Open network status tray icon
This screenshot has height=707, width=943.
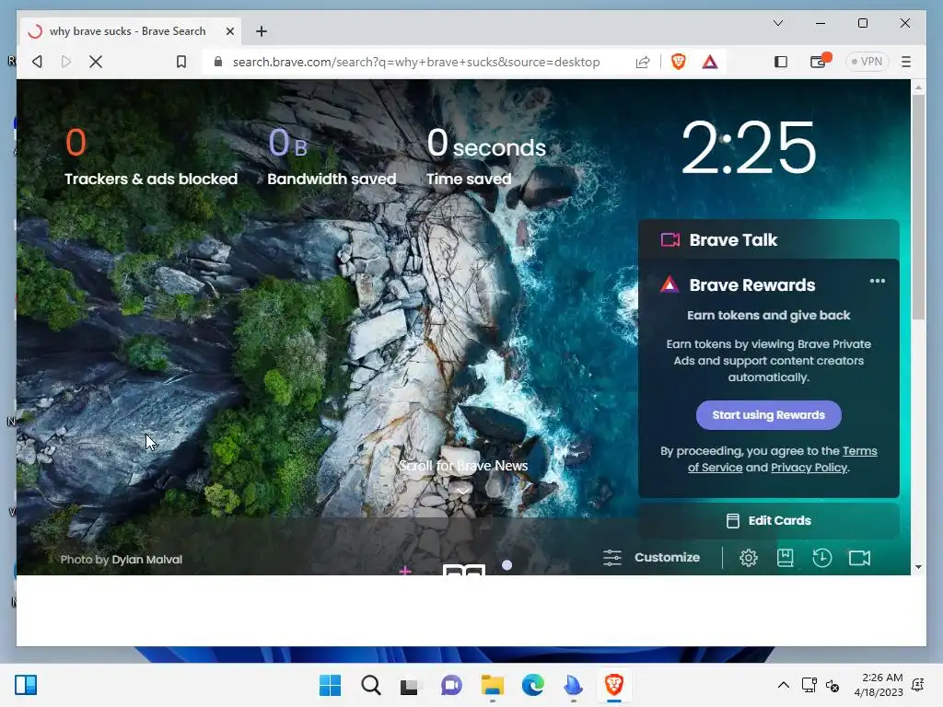pos(809,685)
